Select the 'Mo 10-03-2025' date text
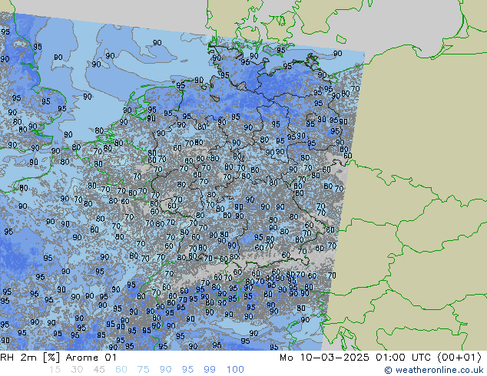The height and width of the screenshot is (376, 487). coord(324,358)
